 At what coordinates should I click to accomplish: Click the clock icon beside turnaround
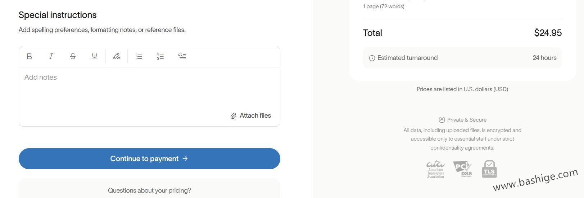pos(372,58)
